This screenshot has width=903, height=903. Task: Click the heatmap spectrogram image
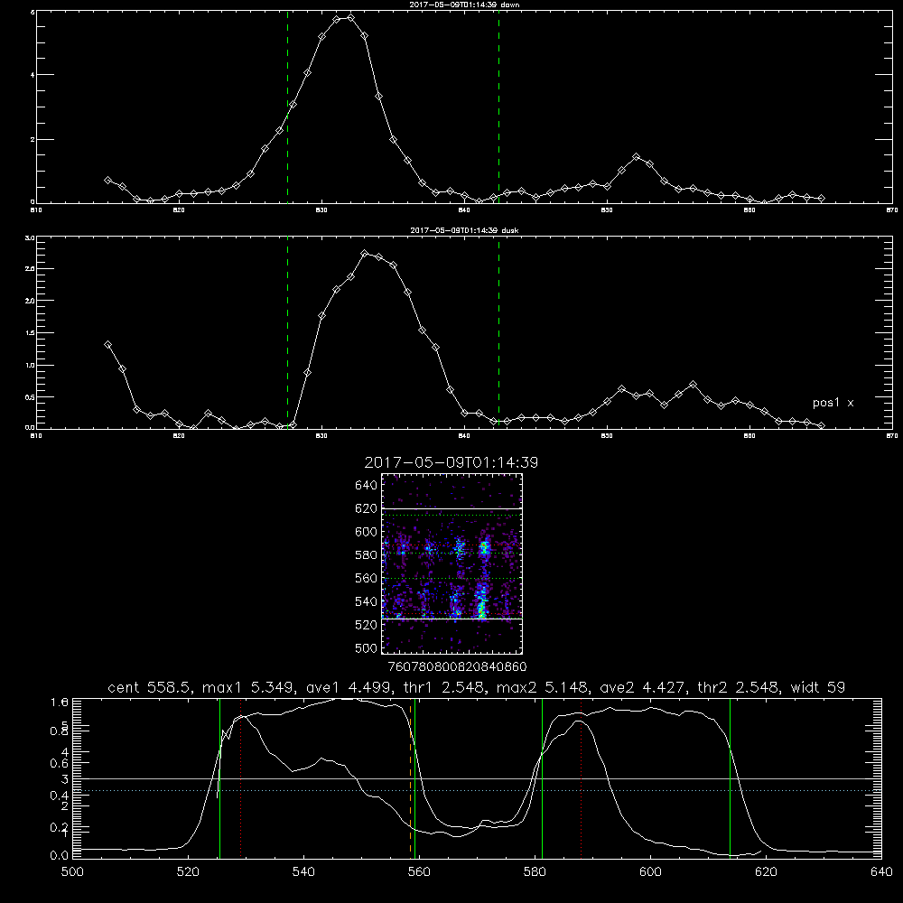pos(451,563)
